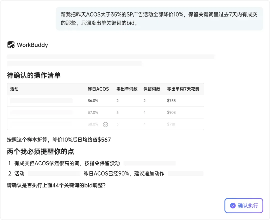Select the 零出单词7天花费 column header
The height and width of the screenshot is (220, 270).
point(183,89)
